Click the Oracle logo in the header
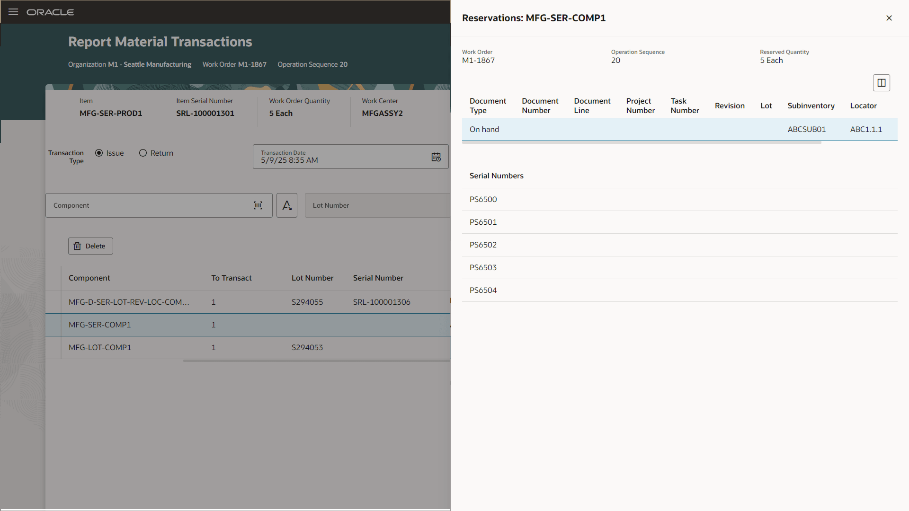 50,12
